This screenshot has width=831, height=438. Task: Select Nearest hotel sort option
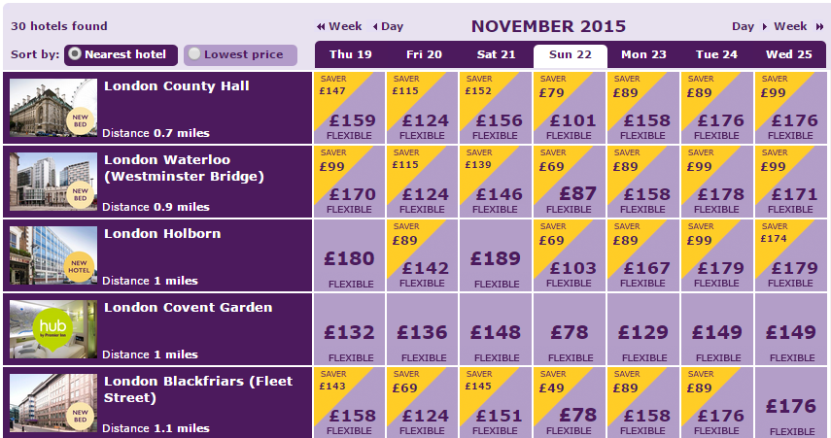pyautogui.click(x=121, y=54)
